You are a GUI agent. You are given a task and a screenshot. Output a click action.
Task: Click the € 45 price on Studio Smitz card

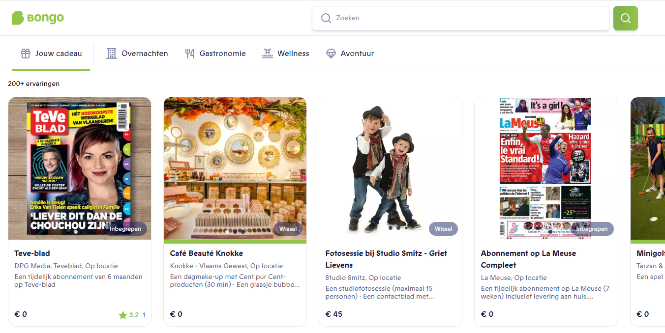click(334, 314)
